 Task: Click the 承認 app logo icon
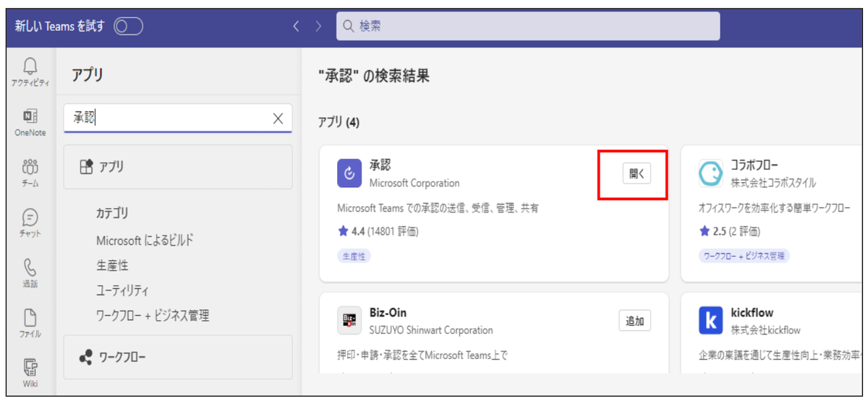tap(349, 173)
